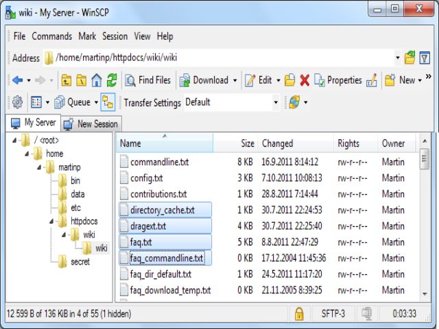Click the red Delete X icon
439x329 pixels.
pyautogui.click(x=305, y=80)
